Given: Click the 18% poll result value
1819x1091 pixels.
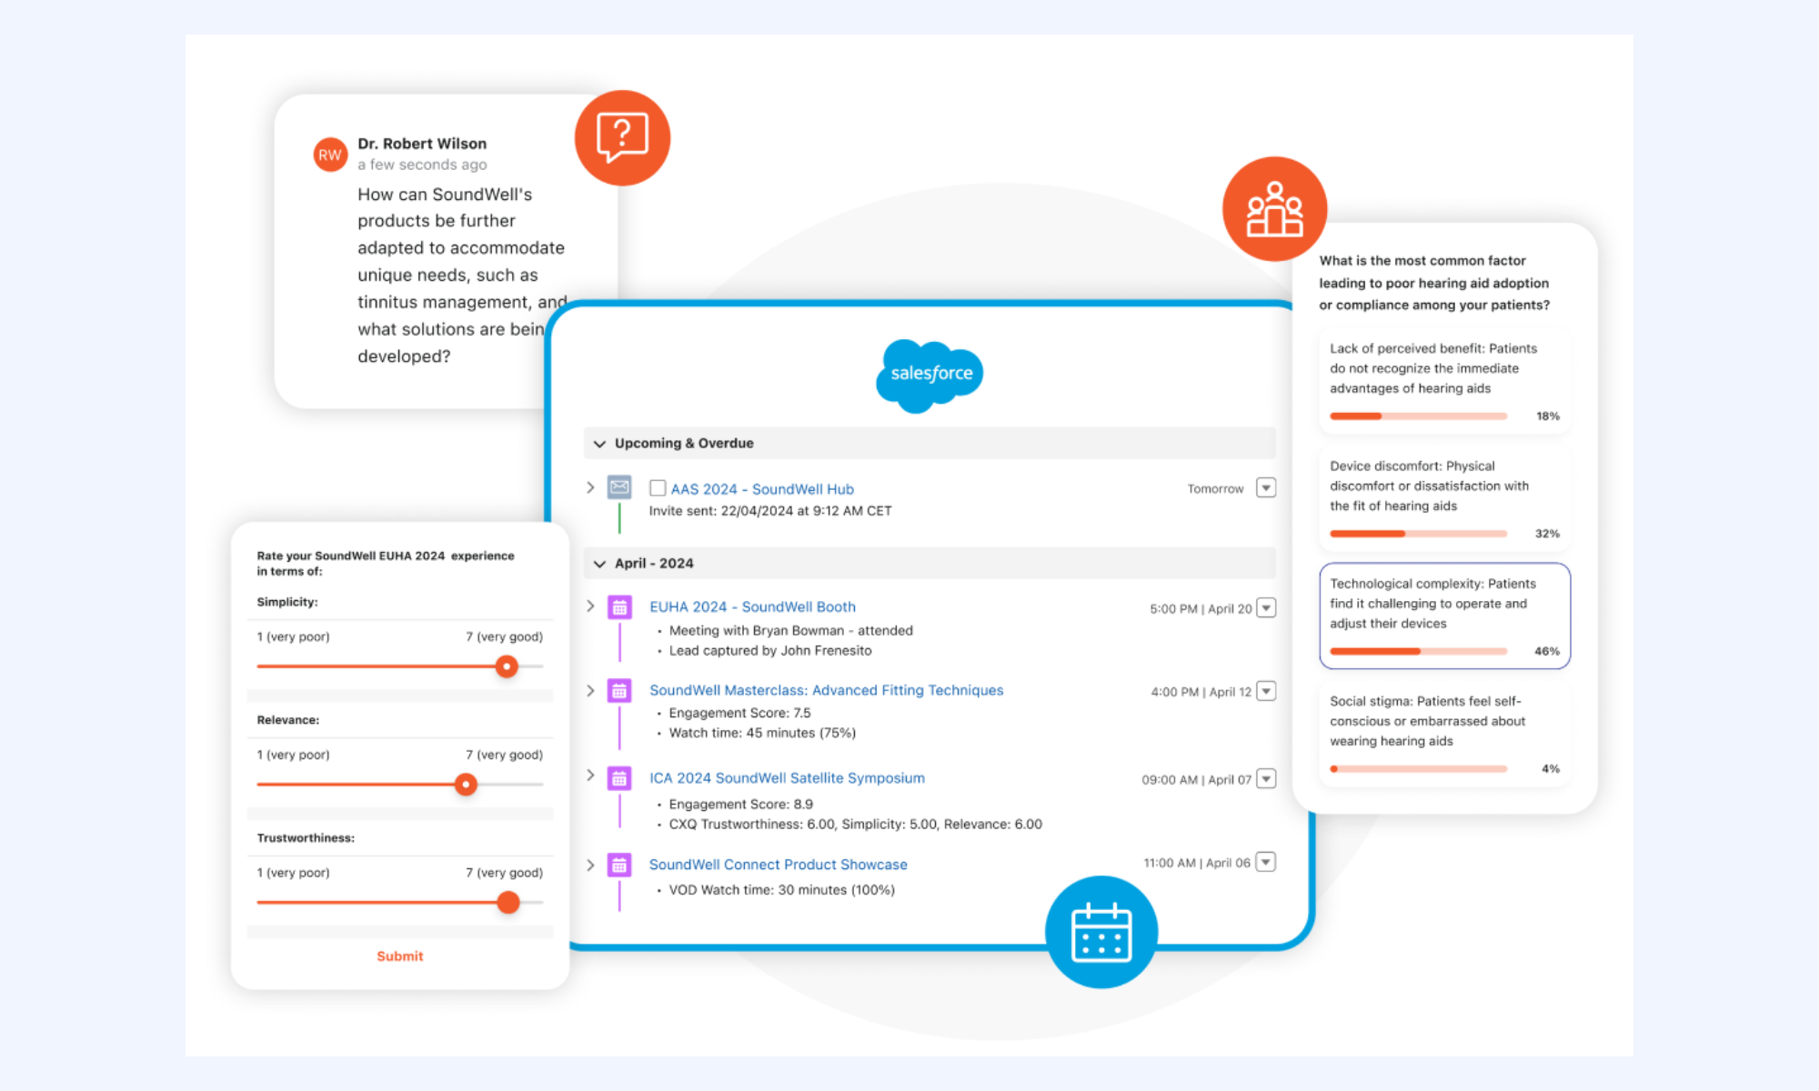Looking at the screenshot, I should (1548, 416).
